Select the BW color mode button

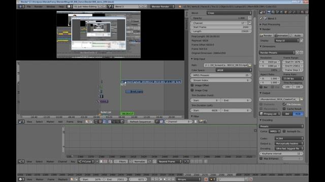click(x=287, y=114)
